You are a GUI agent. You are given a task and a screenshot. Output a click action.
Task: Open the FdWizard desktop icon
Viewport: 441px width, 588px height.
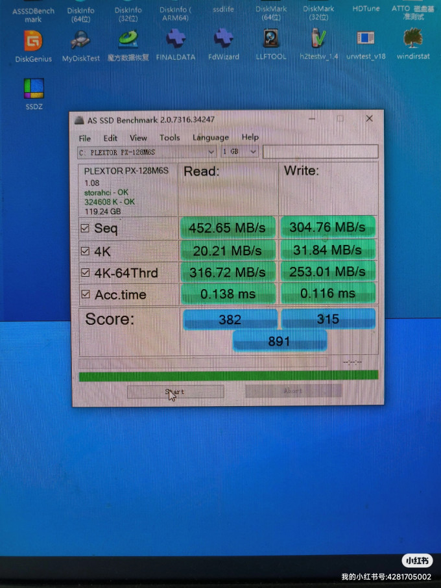click(224, 42)
